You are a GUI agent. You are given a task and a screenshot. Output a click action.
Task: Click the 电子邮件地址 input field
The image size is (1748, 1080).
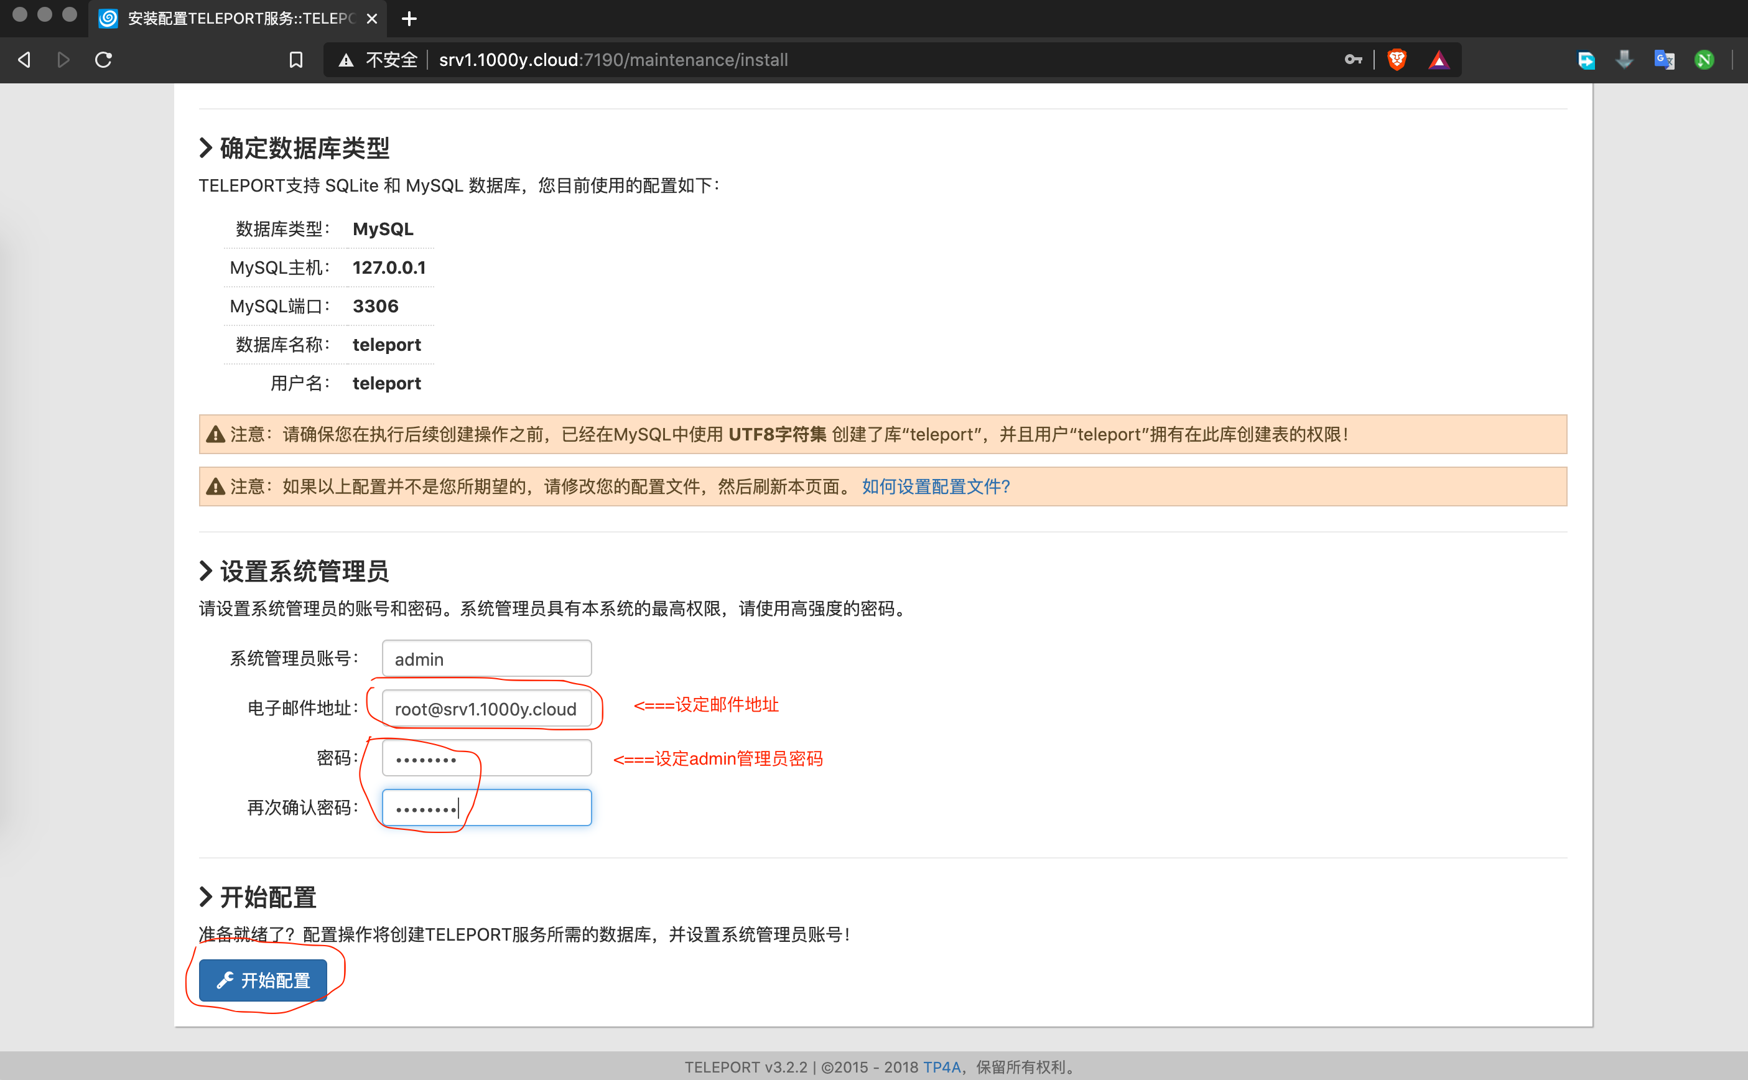487,709
